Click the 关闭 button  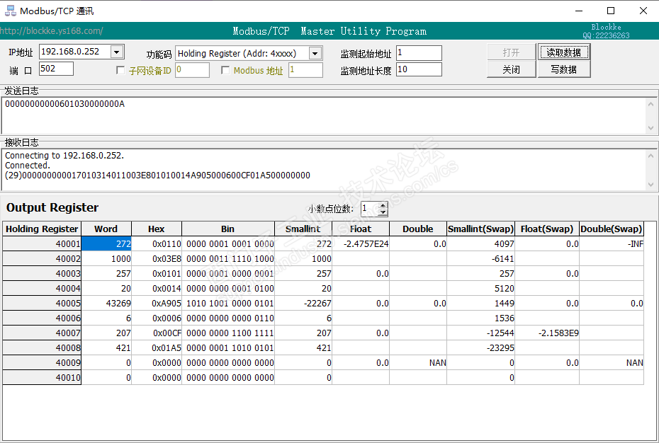click(511, 69)
